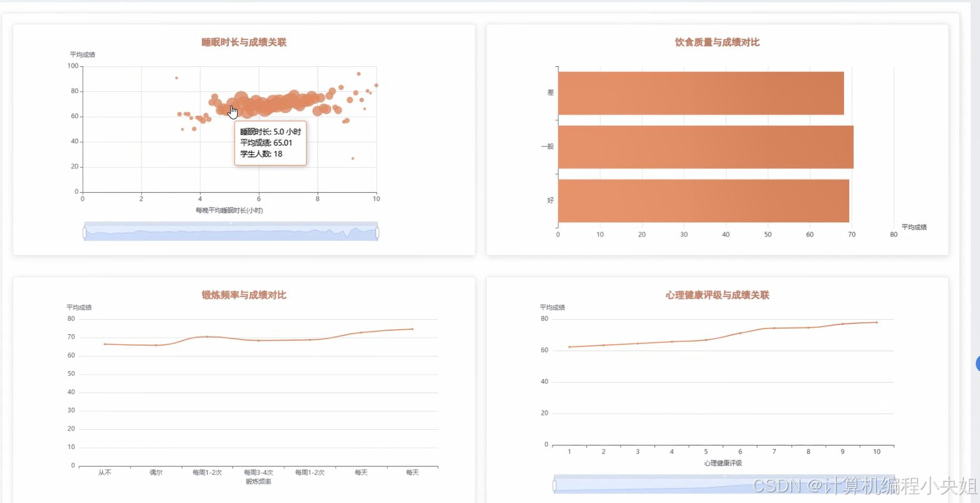980x503 pixels.
Task: Click the bar for diet quality 一般
Action: click(x=706, y=147)
